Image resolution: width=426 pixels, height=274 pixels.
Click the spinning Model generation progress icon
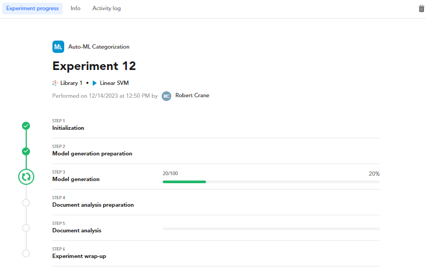pos(26,177)
